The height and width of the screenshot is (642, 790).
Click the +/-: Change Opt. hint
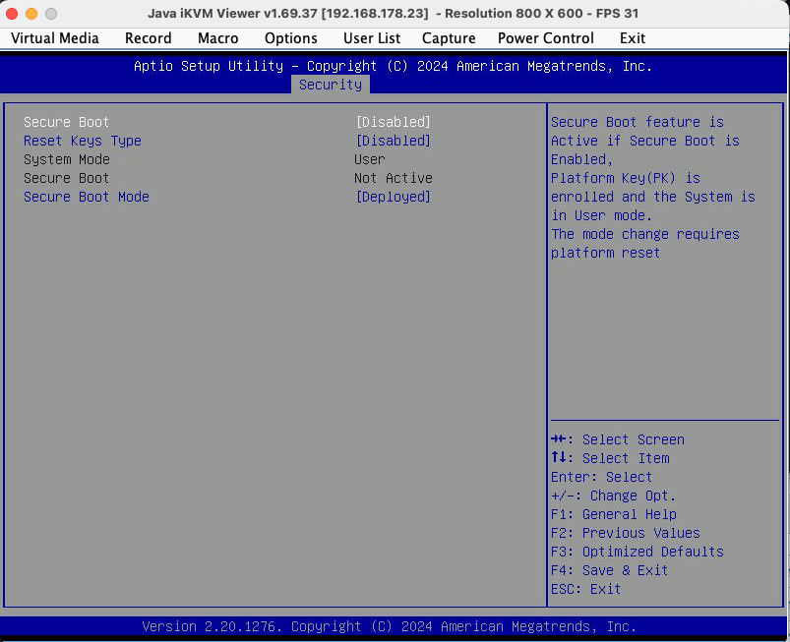[613, 496]
